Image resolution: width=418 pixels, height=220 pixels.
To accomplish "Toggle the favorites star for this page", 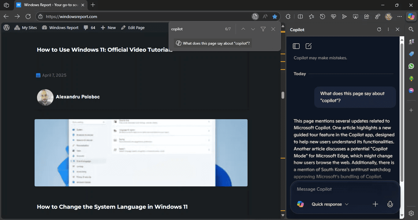I will [275, 16].
